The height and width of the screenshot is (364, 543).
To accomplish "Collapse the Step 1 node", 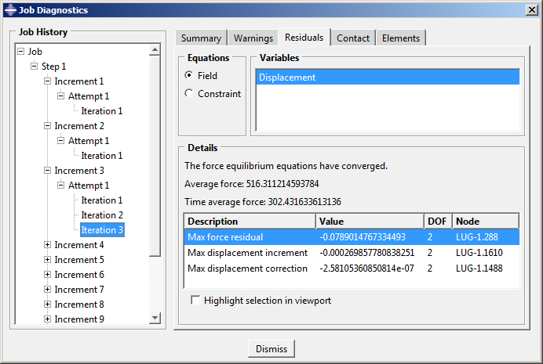I will (x=34, y=67).
